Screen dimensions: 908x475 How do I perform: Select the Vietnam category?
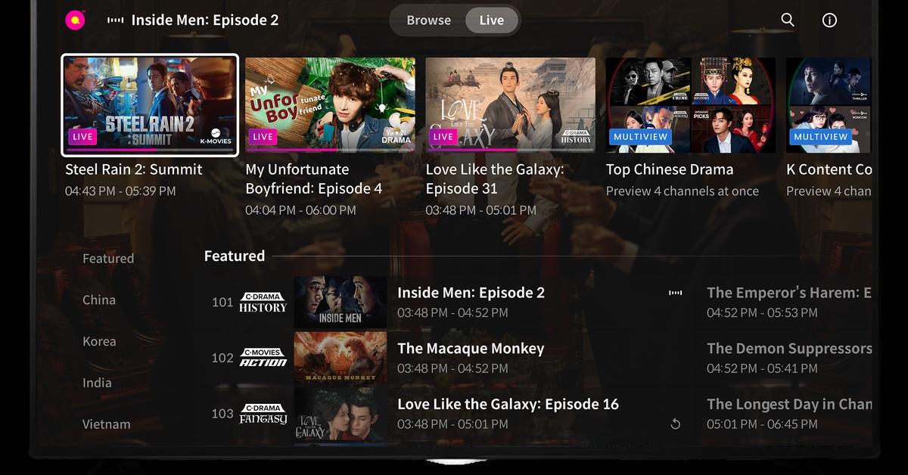click(107, 425)
